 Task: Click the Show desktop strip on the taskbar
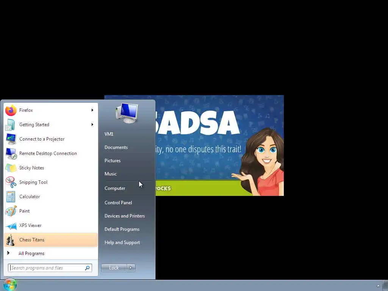click(x=385, y=286)
